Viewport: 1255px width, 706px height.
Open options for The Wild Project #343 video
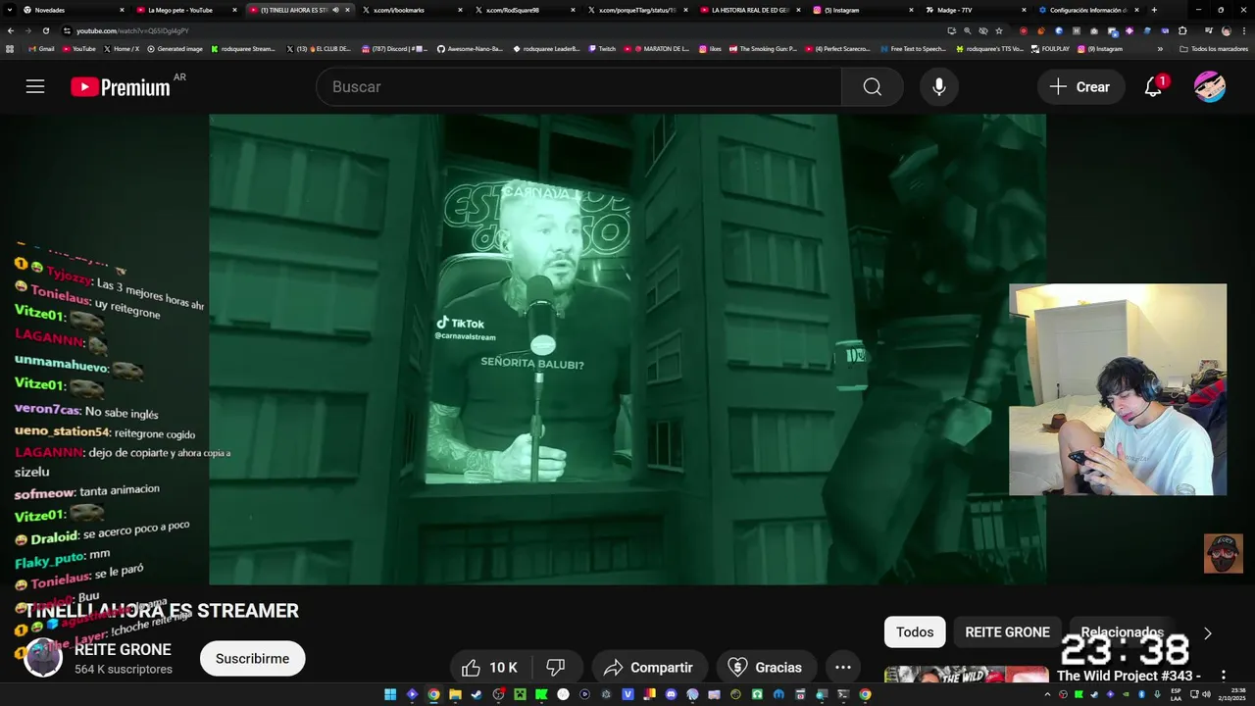click(1224, 676)
